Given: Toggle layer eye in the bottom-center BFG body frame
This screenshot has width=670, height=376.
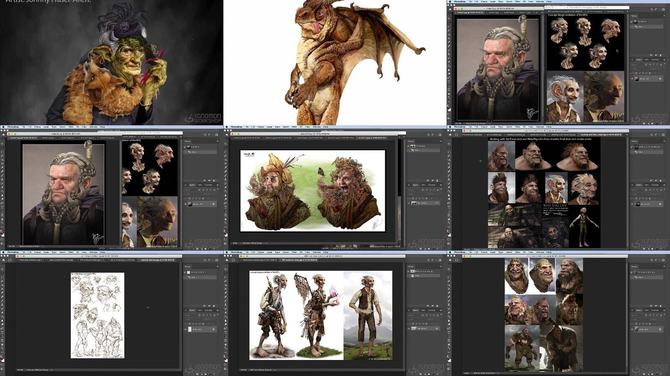Looking at the screenshot, I should tap(409, 329).
